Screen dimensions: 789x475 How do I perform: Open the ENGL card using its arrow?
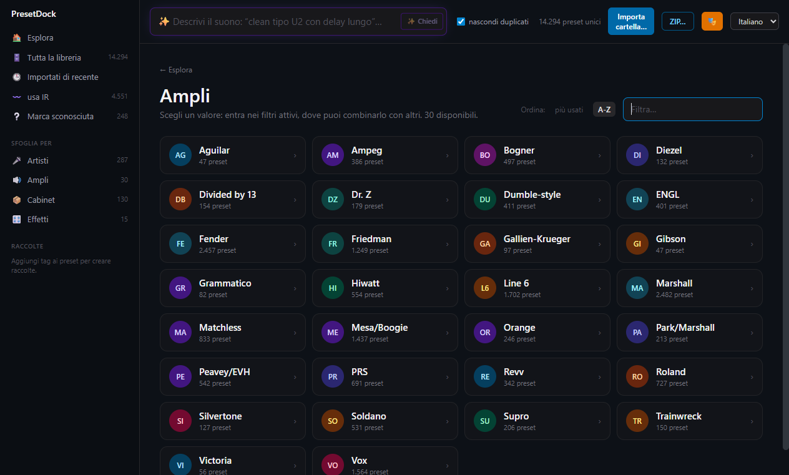point(752,200)
